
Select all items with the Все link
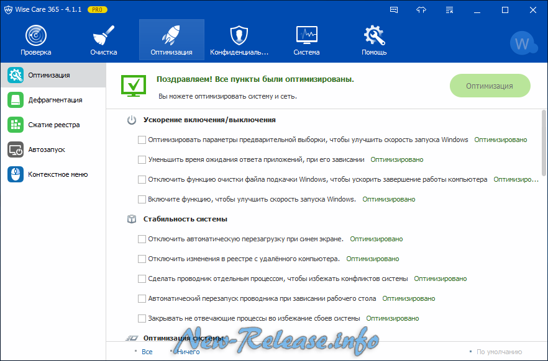pos(147,352)
